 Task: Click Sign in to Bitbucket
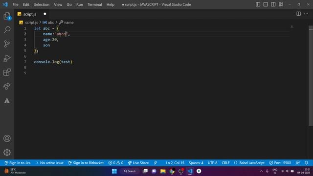click(x=86, y=163)
